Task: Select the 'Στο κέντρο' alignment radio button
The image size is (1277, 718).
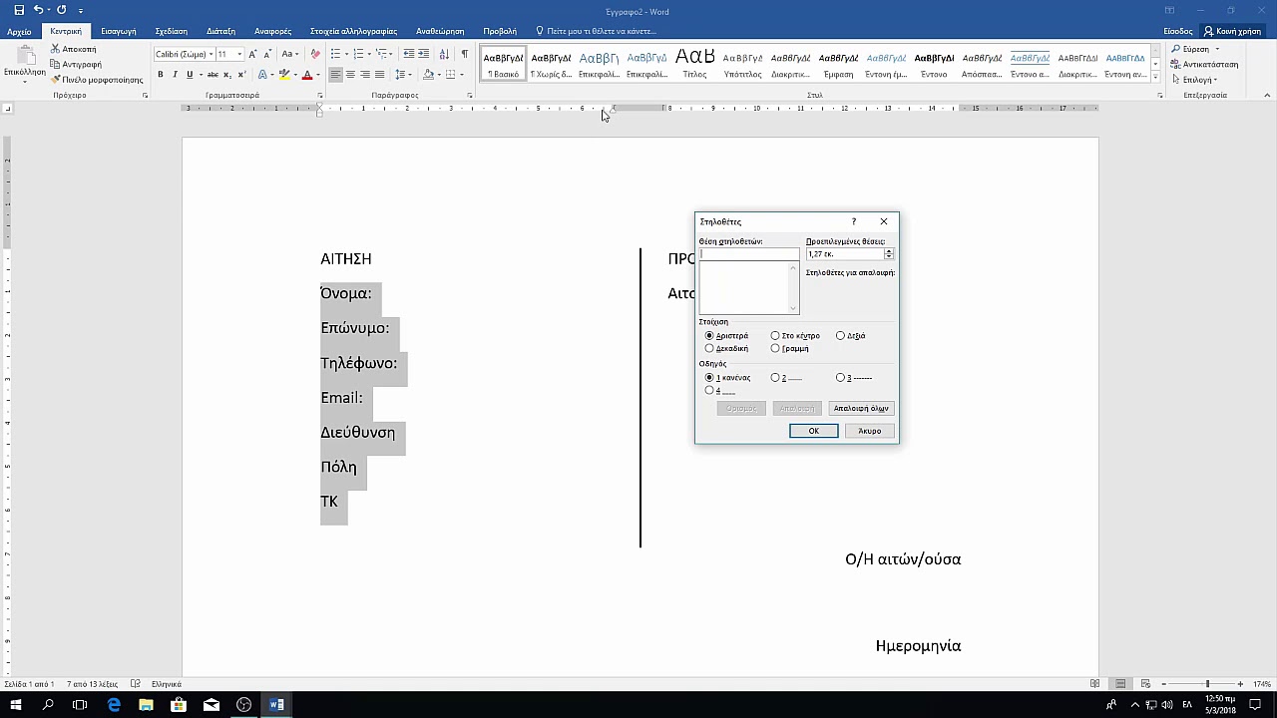Action: 775,336
